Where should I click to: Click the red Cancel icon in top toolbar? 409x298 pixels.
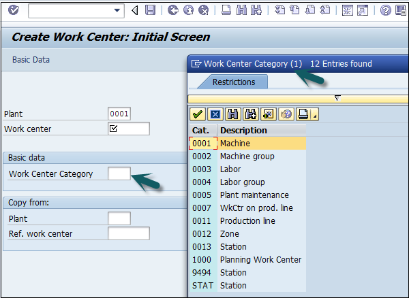point(204,10)
